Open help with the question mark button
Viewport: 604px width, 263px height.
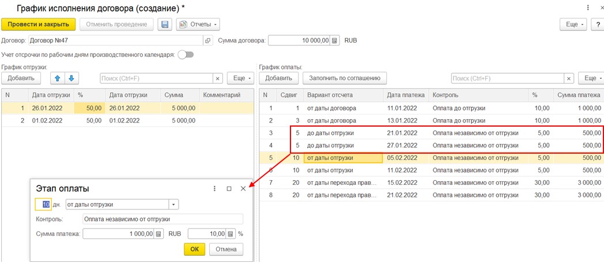click(x=597, y=24)
